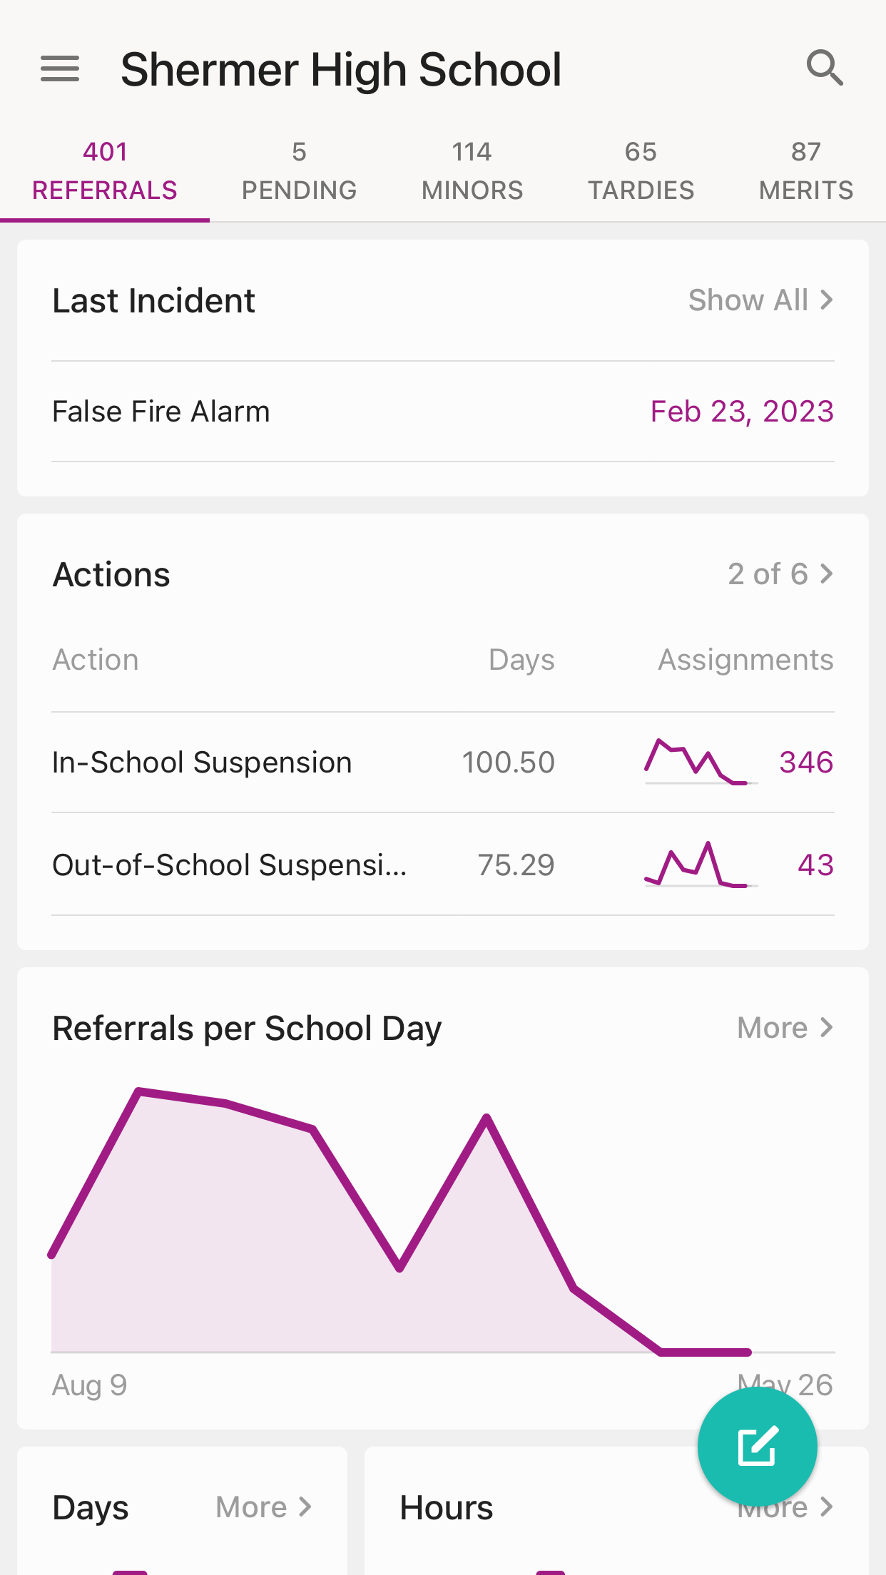Switch to the Pending tab
Screen dimensions: 886x1575
[x=299, y=171]
